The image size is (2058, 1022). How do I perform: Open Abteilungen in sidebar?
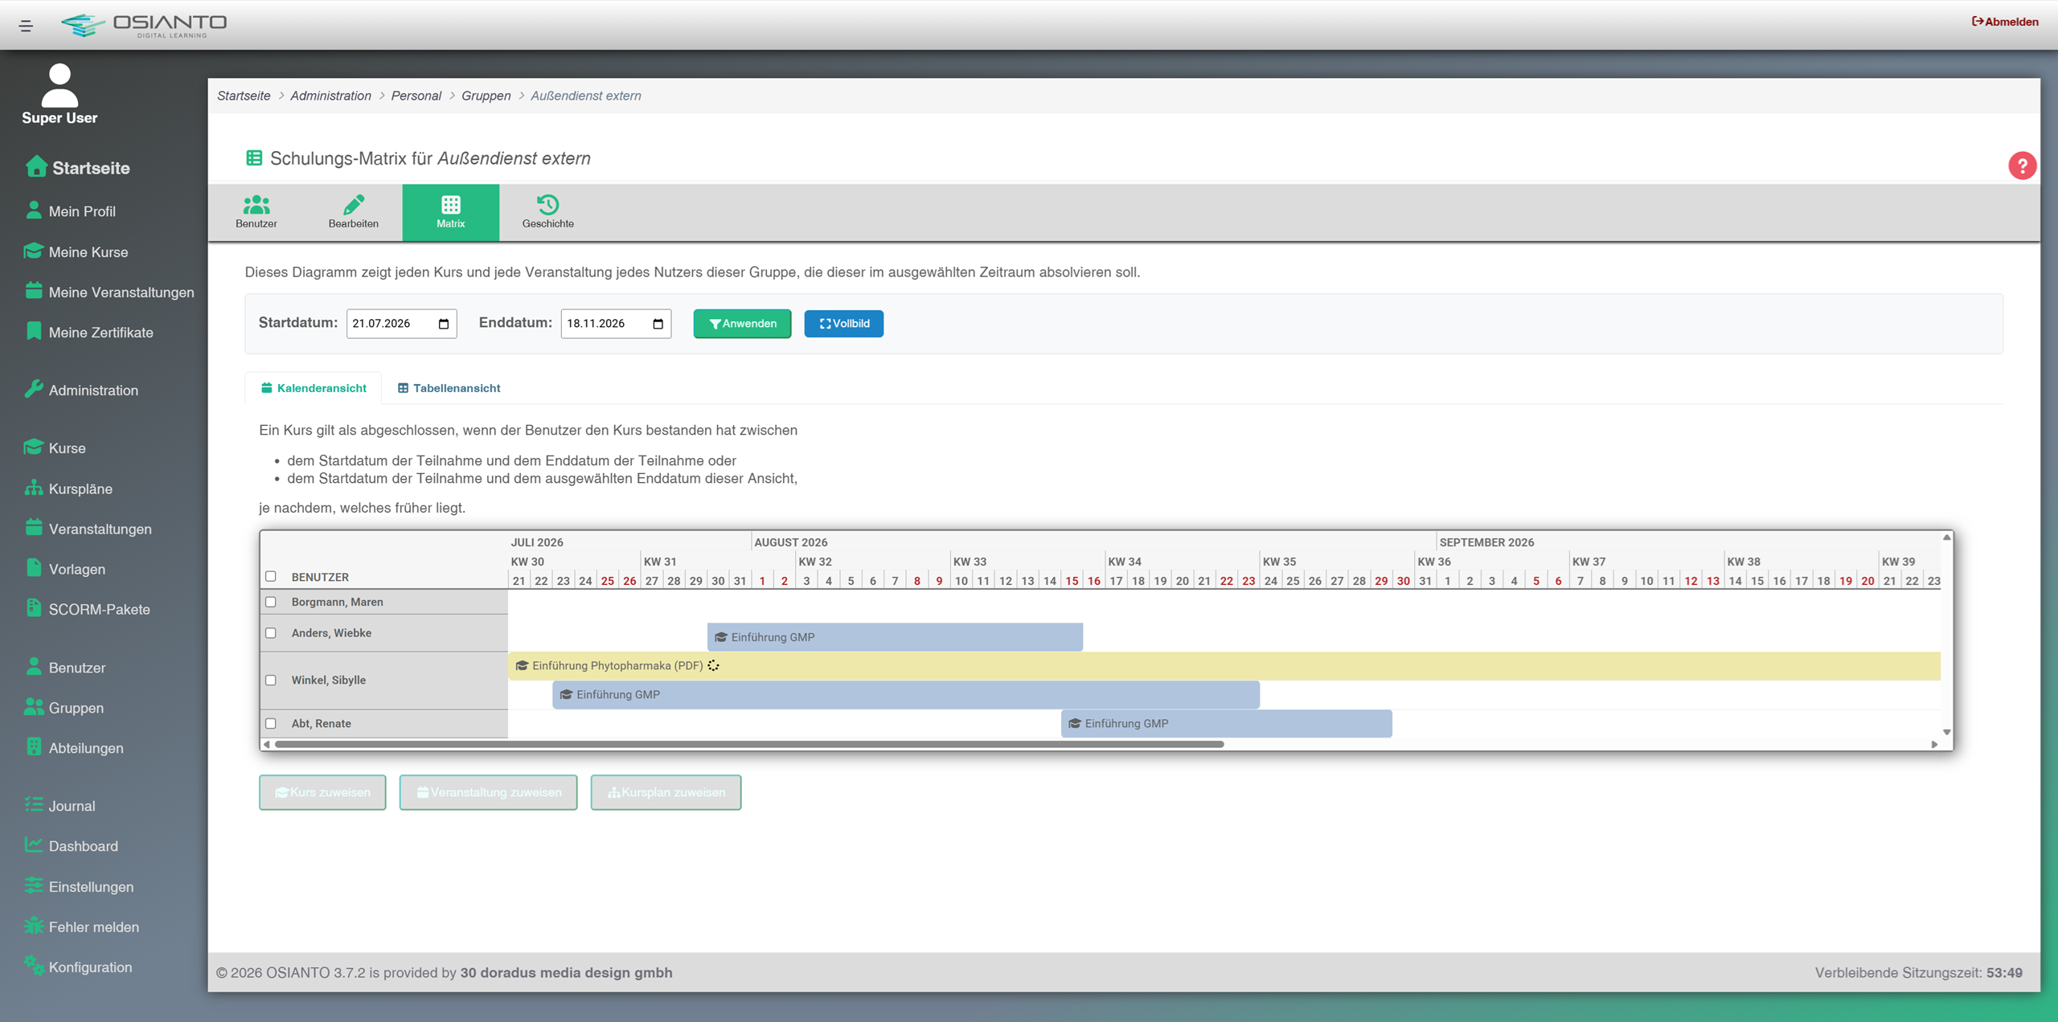point(74,747)
